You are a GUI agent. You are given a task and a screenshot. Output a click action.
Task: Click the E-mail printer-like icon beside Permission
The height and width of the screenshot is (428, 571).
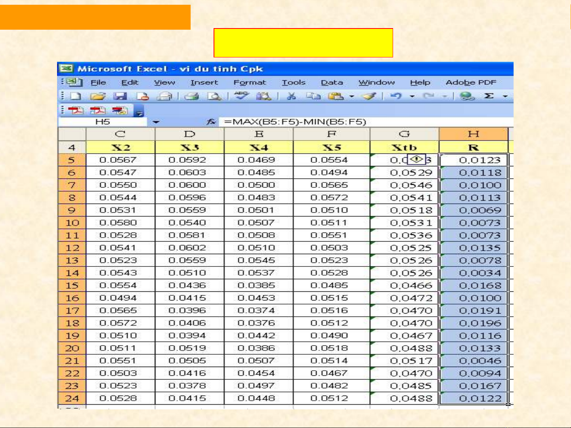tap(164, 96)
